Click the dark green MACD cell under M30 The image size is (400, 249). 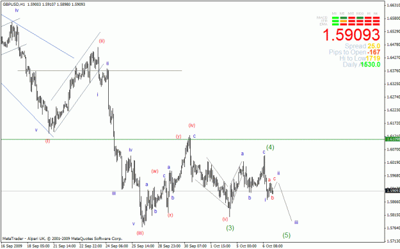point(360,18)
